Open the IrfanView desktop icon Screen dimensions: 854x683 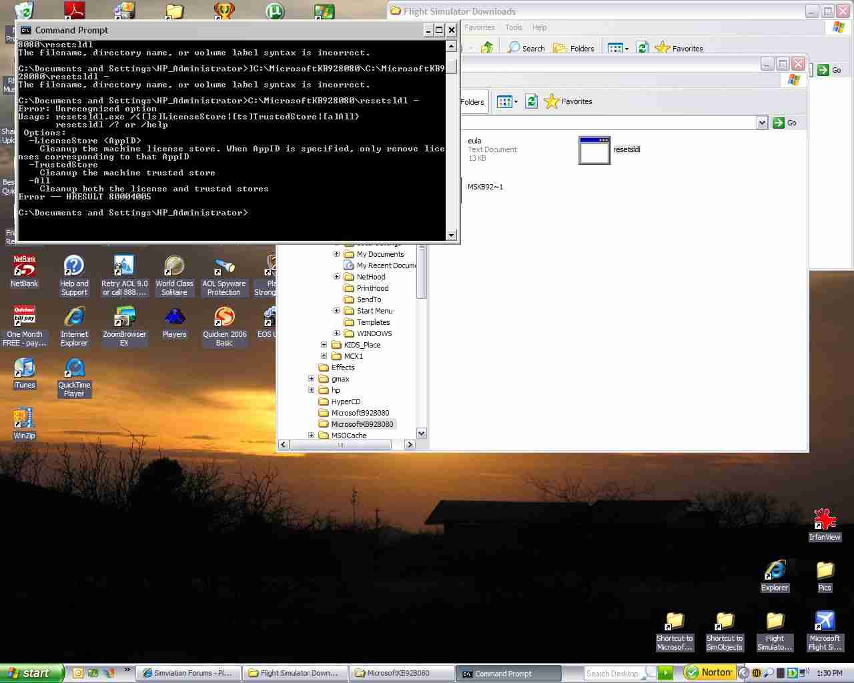pyautogui.click(x=825, y=520)
